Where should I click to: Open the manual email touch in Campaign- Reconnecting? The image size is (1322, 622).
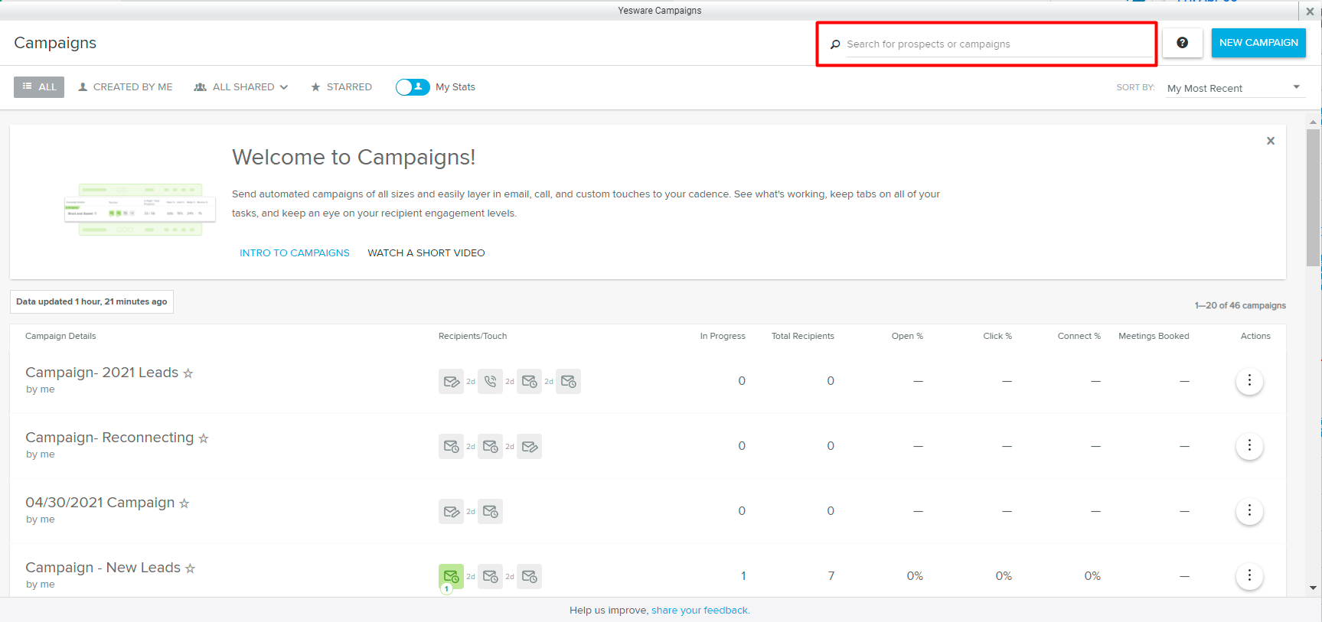(x=529, y=446)
